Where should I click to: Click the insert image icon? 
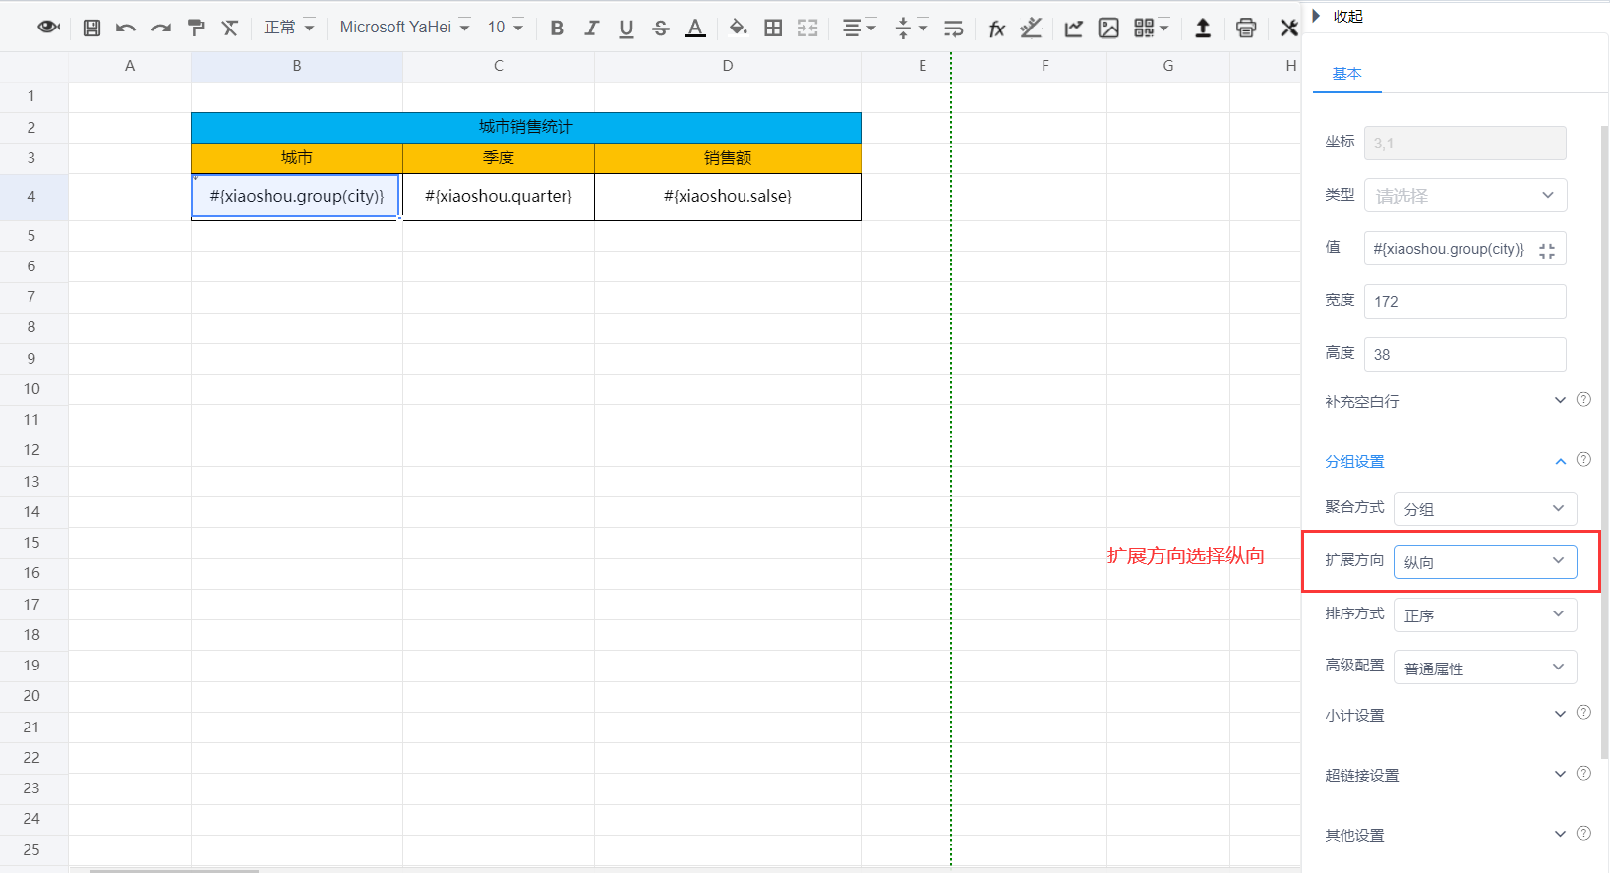click(1108, 28)
